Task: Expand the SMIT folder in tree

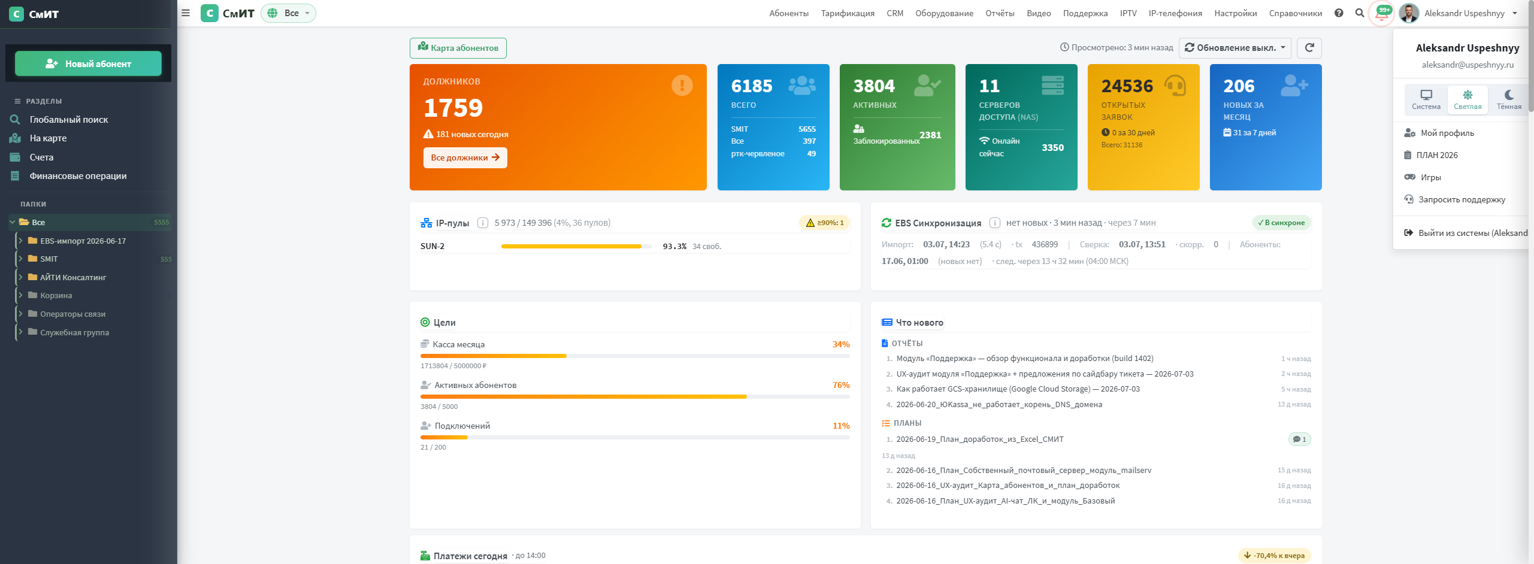Action: pos(20,259)
